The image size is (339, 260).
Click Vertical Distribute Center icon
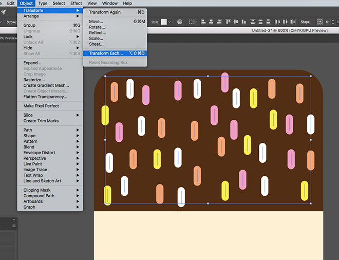click(260, 22)
